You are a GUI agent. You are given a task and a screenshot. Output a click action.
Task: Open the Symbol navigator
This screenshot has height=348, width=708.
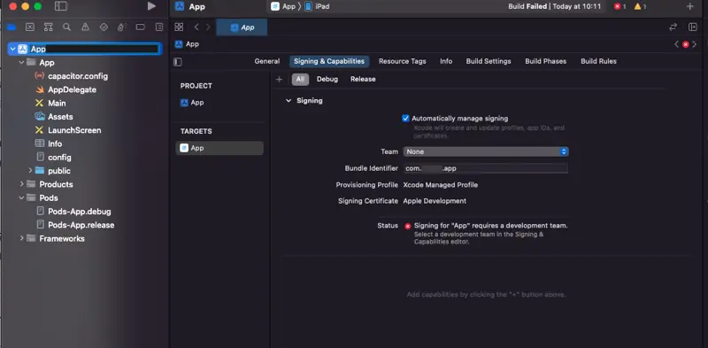coord(49,27)
